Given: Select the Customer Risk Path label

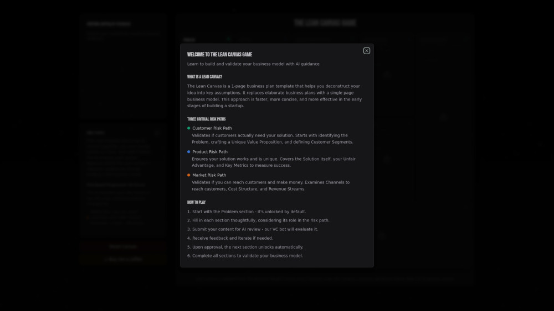Looking at the screenshot, I should [x=212, y=128].
